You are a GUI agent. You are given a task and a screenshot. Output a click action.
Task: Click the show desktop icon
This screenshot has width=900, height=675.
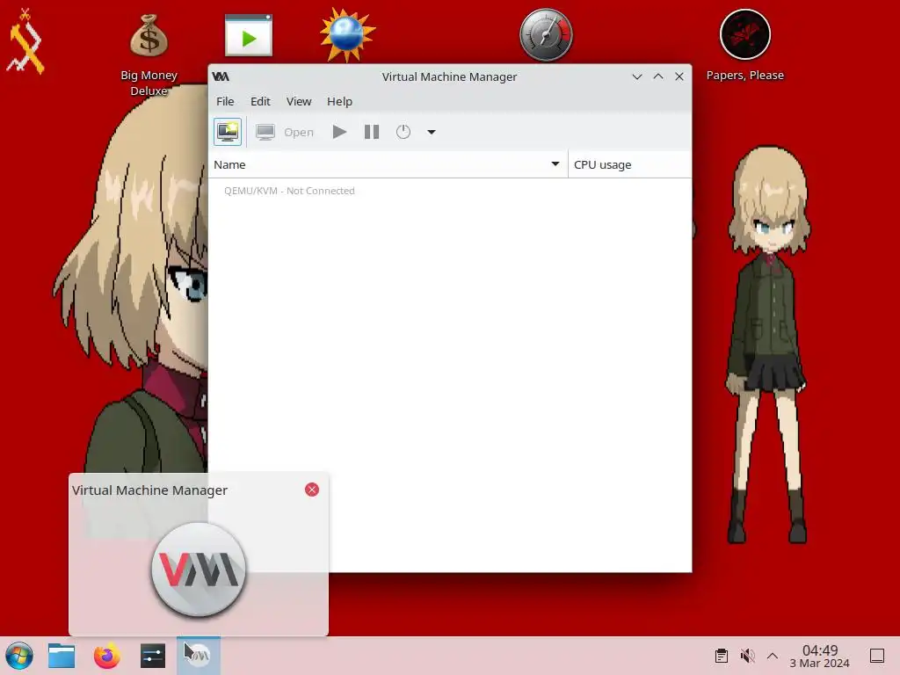(877, 656)
